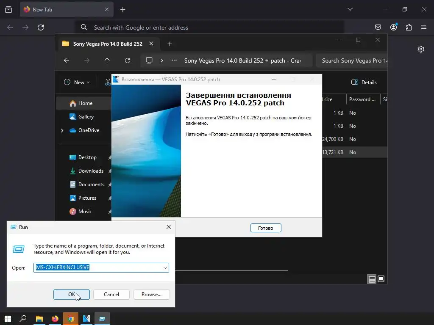Click the File Explorer up arrow
The height and width of the screenshot is (325, 434).
tap(107, 60)
